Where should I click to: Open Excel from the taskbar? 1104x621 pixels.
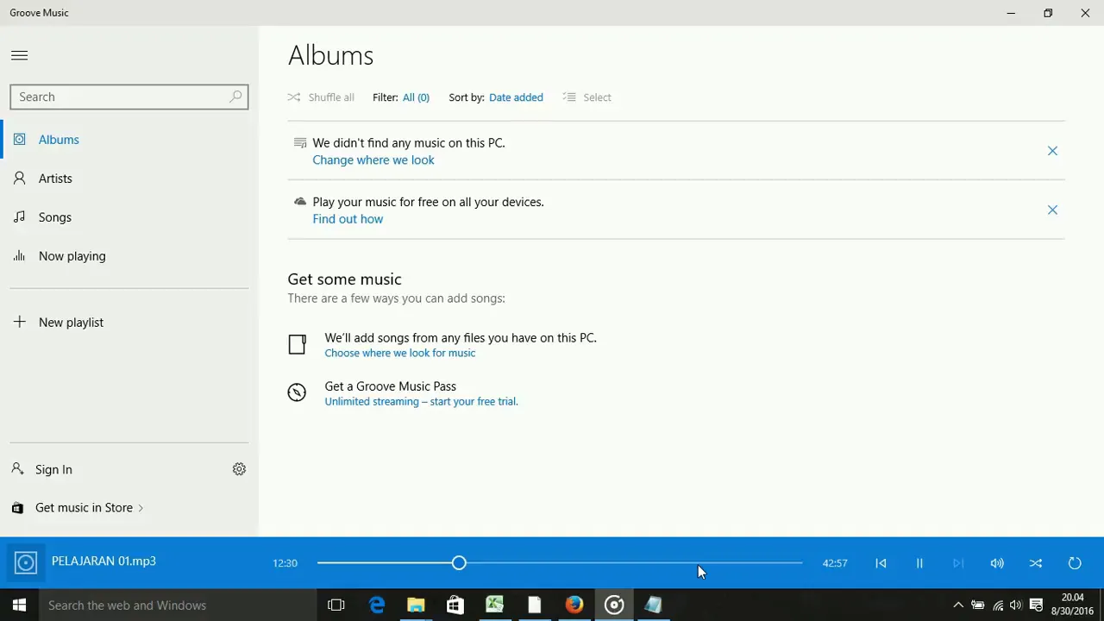point(495,605)
